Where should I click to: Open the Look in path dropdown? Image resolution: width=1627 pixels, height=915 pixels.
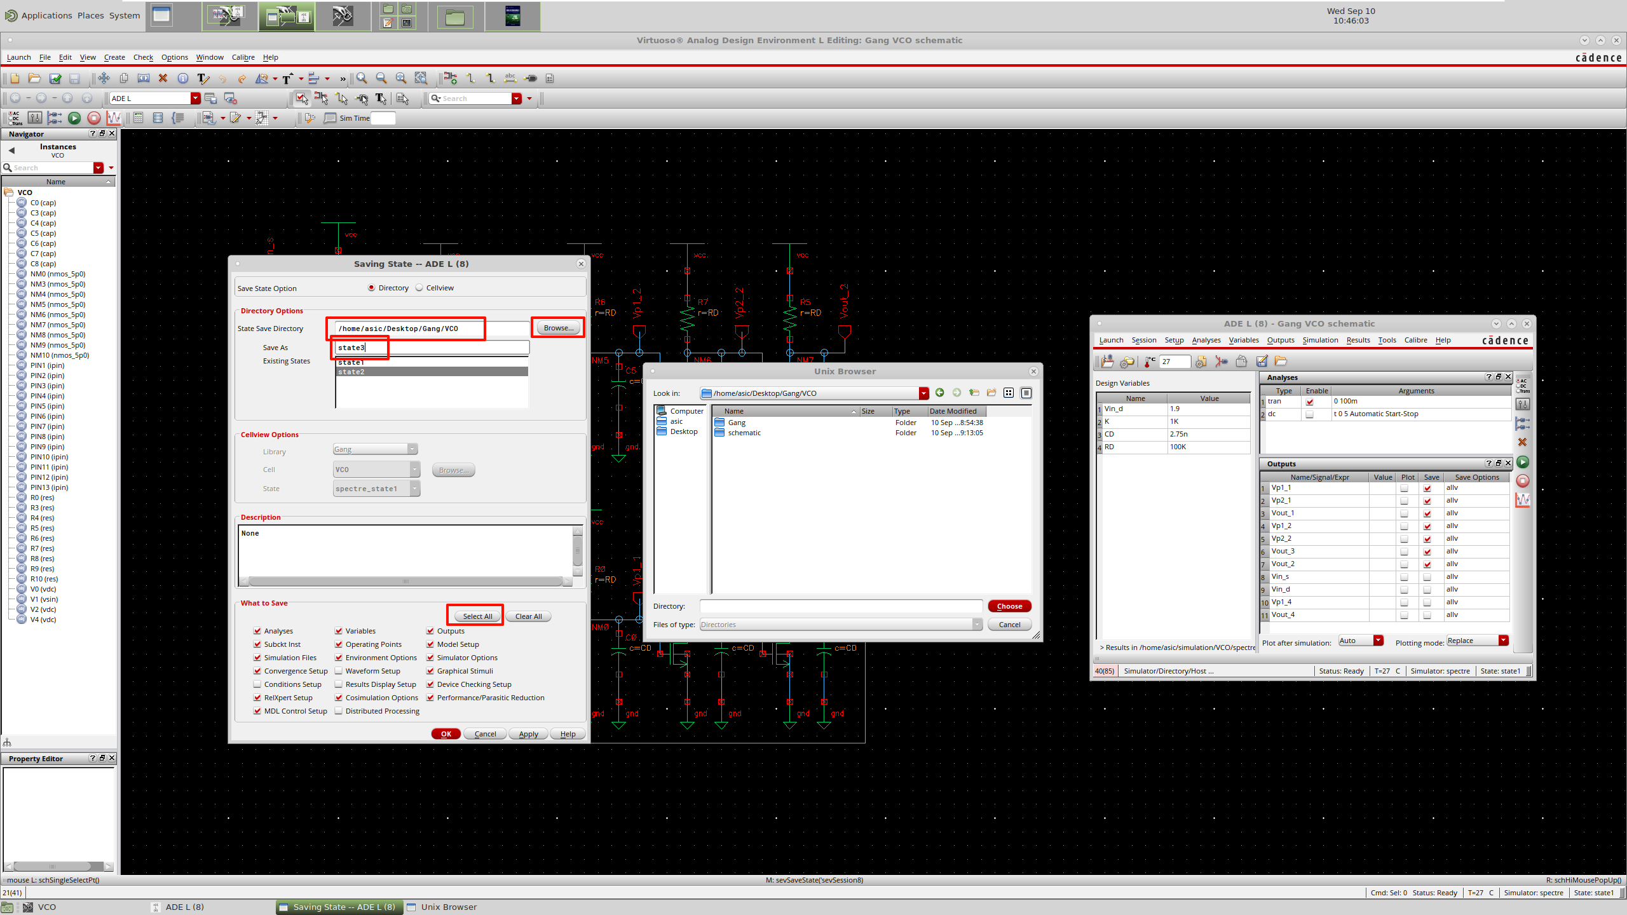point(923,393)
